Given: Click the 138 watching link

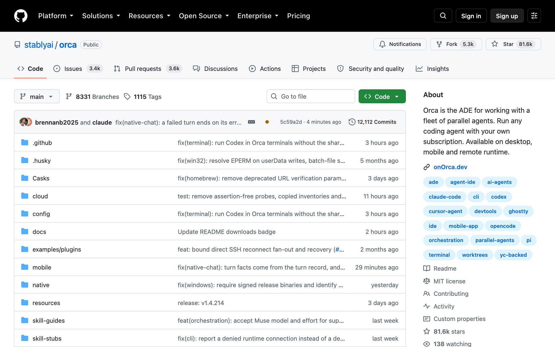Looking at the screenshot, I should click(452, 344).
